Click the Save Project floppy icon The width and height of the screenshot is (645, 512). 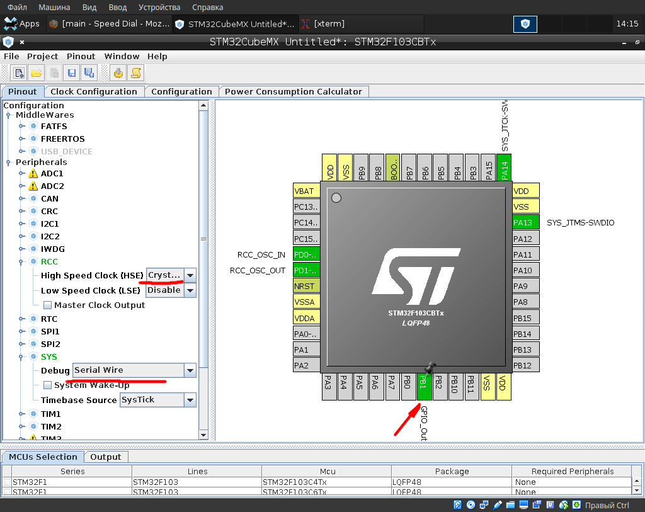click(x=72, y=73)
